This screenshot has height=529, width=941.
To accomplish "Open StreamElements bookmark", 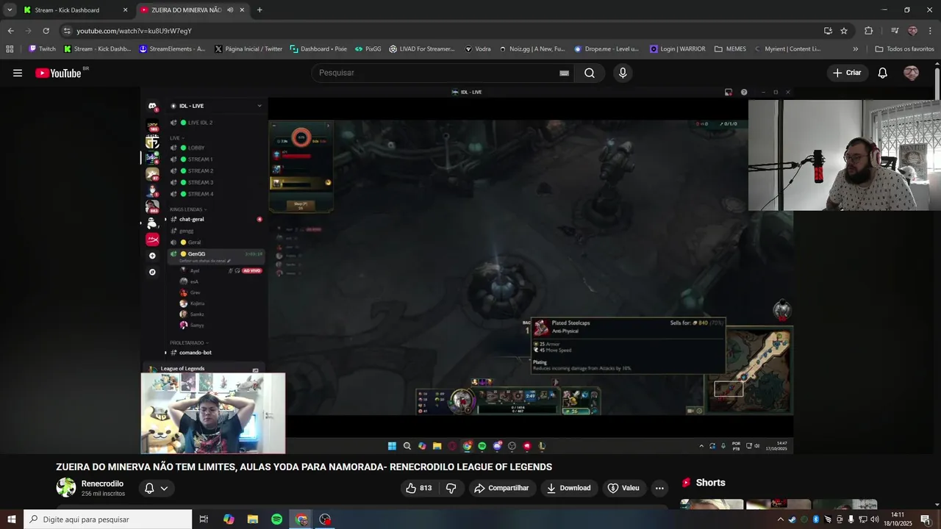I will [x=172, y=48].
